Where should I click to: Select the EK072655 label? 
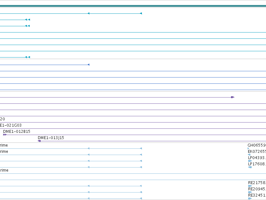257,152
